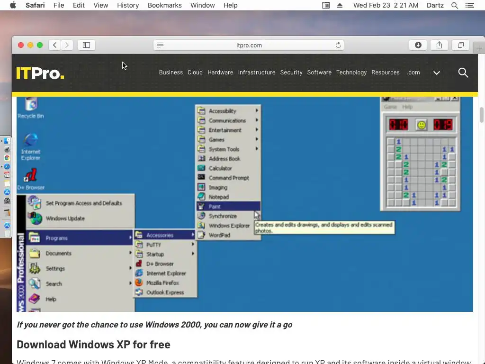The width and height of the screenshot is (485, 364).
Task: Open Spotlight search in the menu bar
Action: [454, 5]
